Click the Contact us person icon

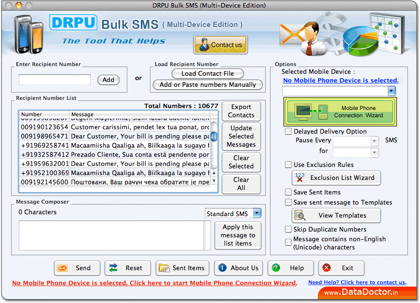point(204,44)
